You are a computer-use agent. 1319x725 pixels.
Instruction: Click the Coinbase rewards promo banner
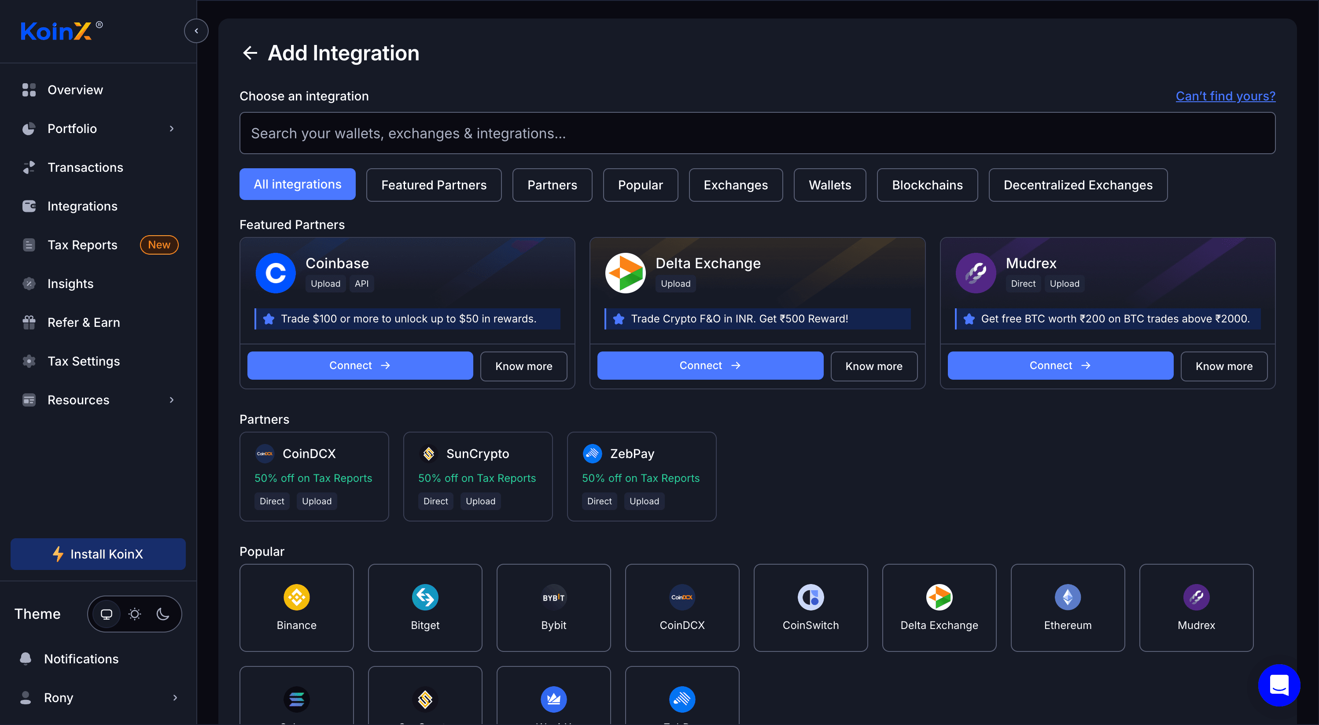point(408,319)
